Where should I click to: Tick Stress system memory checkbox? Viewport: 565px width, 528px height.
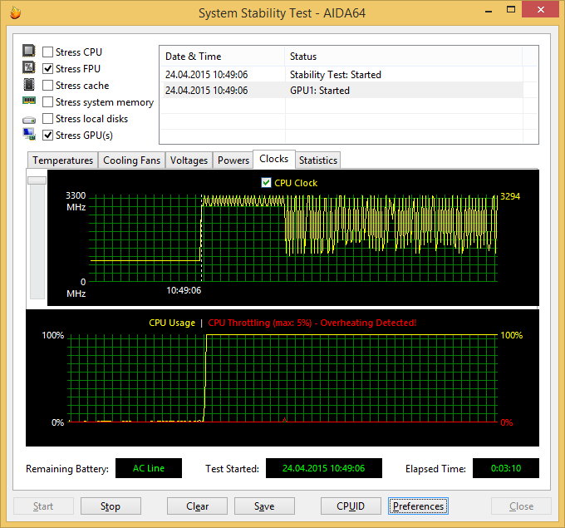(47, 102)
